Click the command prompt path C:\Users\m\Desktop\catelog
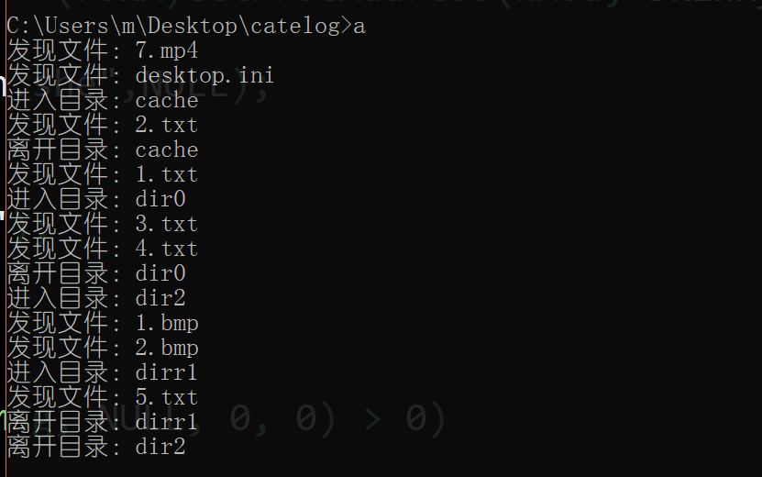Viewport: 762px width, 477px height. click(173, 26)
